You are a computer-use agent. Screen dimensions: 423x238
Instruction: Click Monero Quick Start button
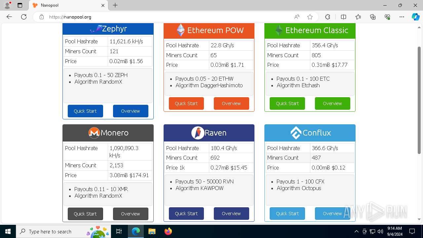(85, 214)
